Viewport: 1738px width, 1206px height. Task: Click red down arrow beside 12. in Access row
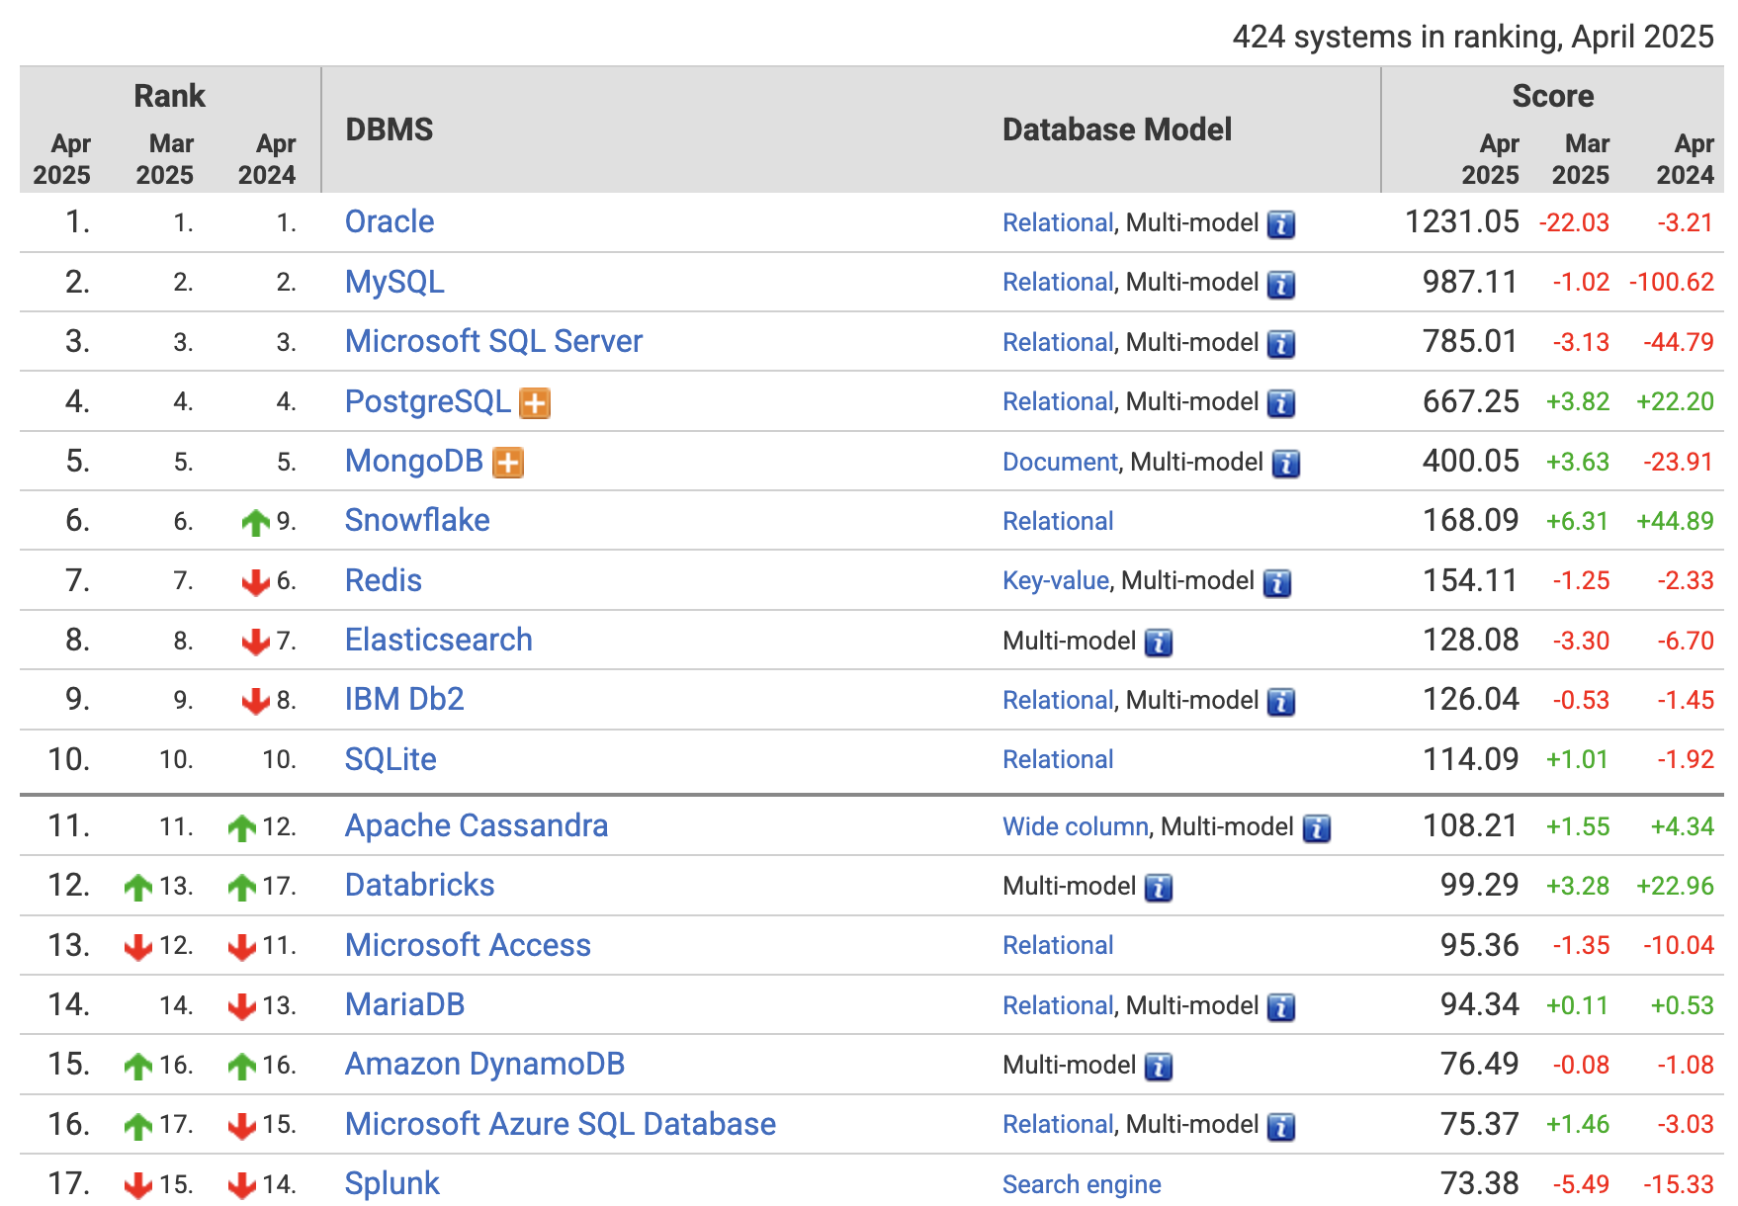coord(138,947)
